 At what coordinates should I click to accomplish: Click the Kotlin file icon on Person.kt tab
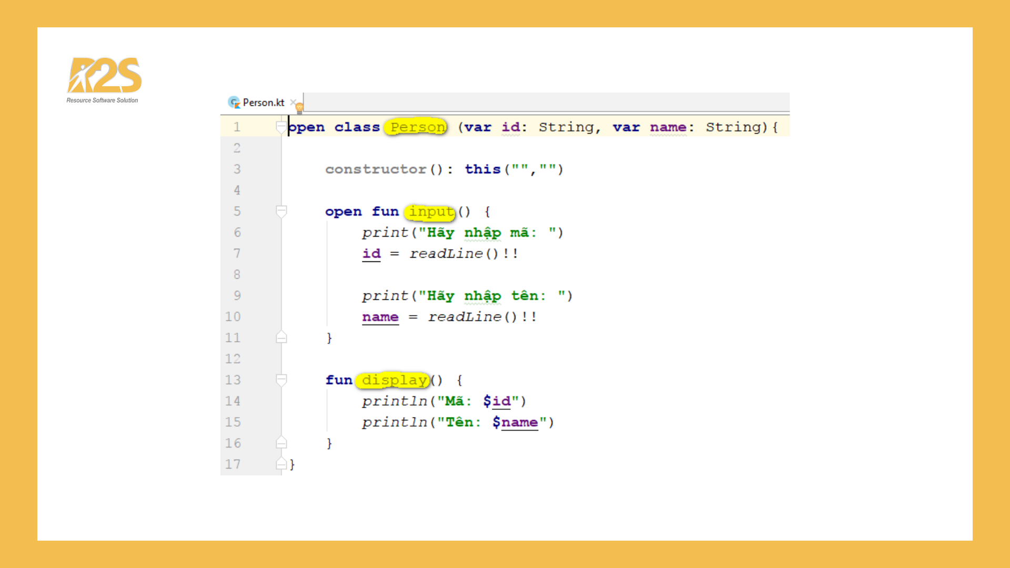click(234, 103)
